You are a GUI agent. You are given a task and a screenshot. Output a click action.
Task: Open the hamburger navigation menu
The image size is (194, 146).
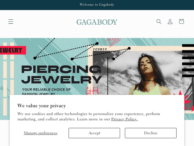point(11,22)
